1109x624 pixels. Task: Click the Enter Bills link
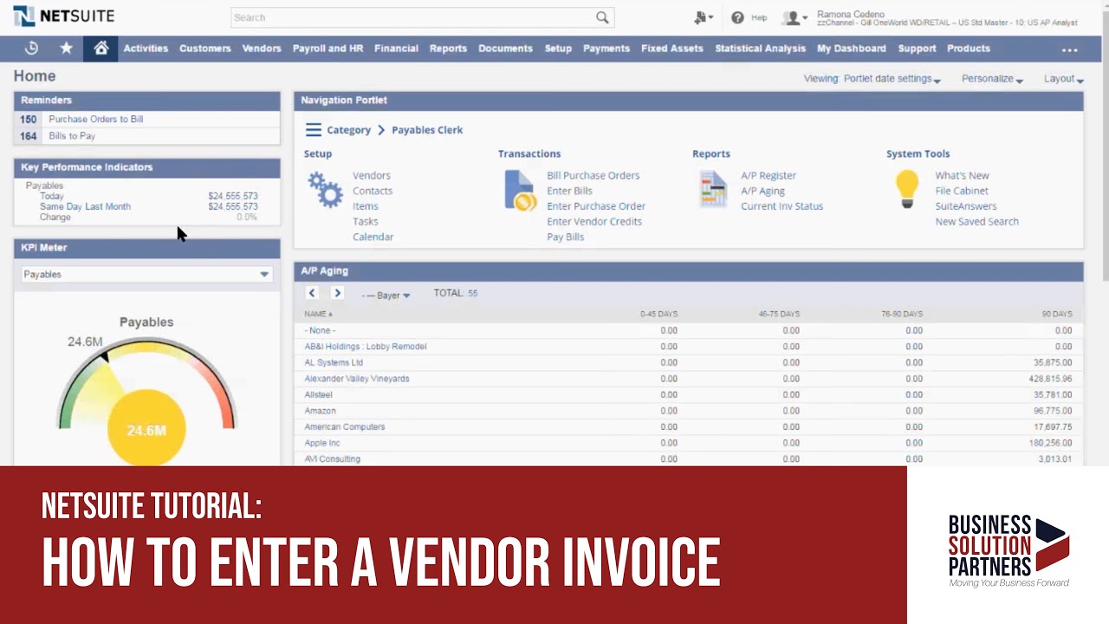(x=569, y=191)
